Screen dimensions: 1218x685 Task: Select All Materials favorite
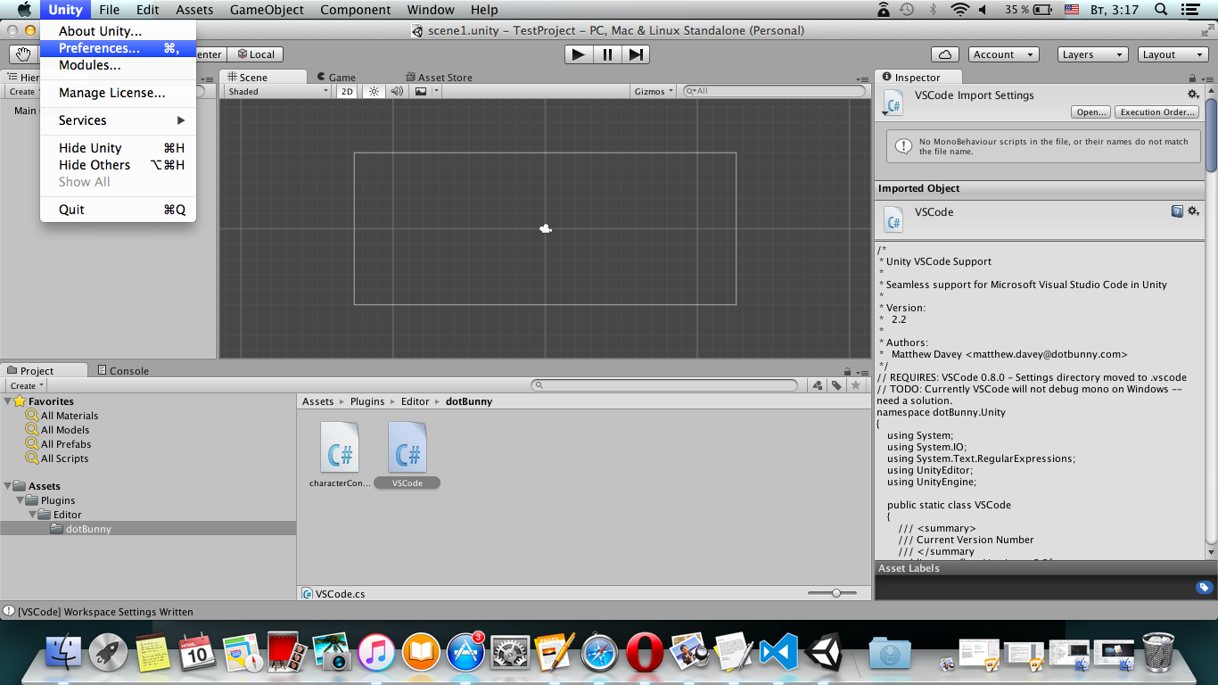tap(70, 416)
